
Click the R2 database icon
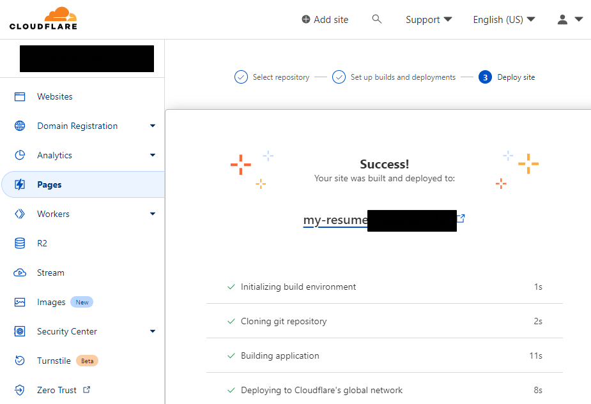point(20,243)
